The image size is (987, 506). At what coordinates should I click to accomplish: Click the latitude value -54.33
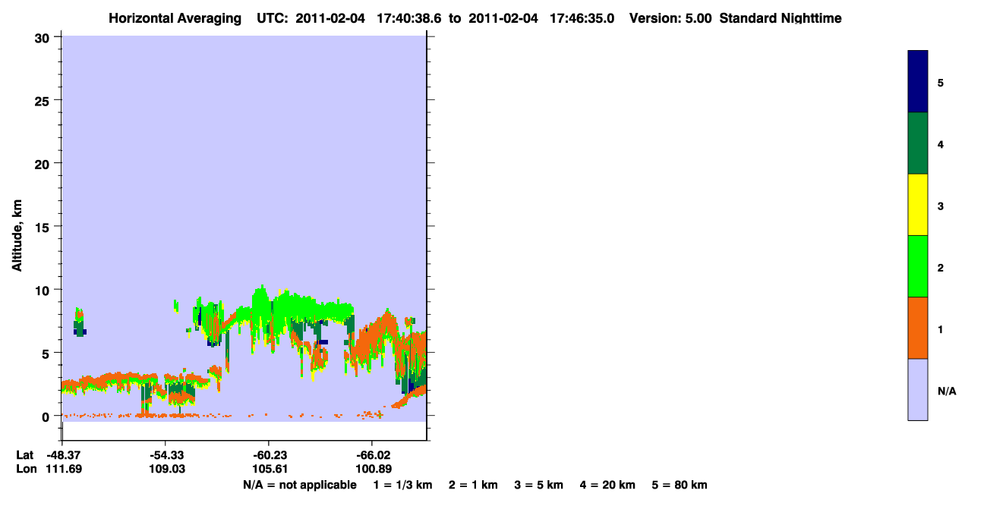point(166,455)
